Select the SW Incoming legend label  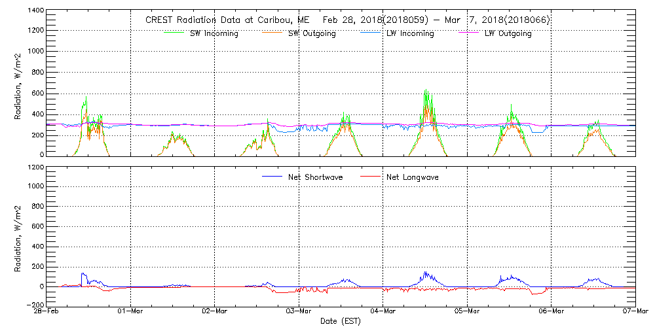tap(214, 34)
